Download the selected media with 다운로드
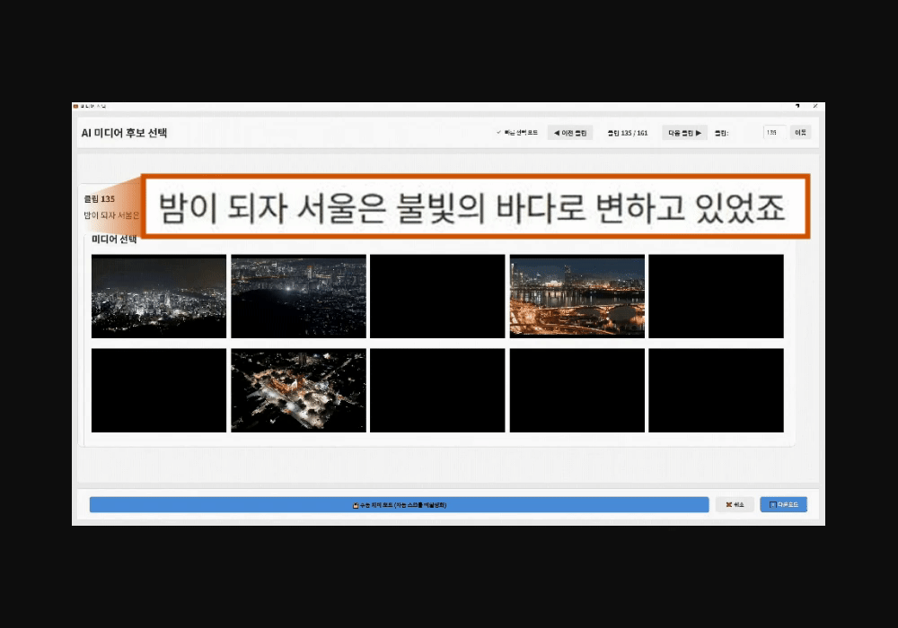 (782, 504)
